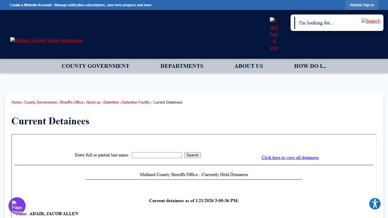Viewport: 388px width, 218px height.
Task: Open the Midland County Texas Homepage logo
Action: (46, 40)
